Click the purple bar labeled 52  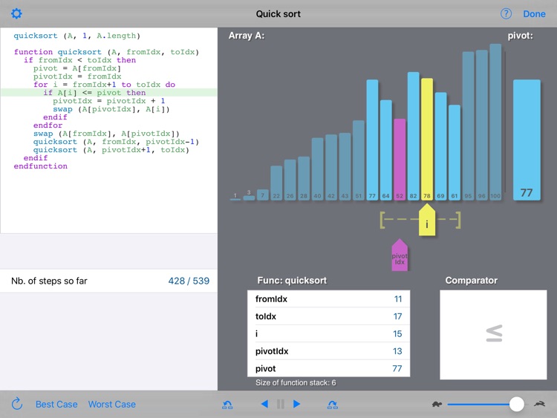point(400,160)
